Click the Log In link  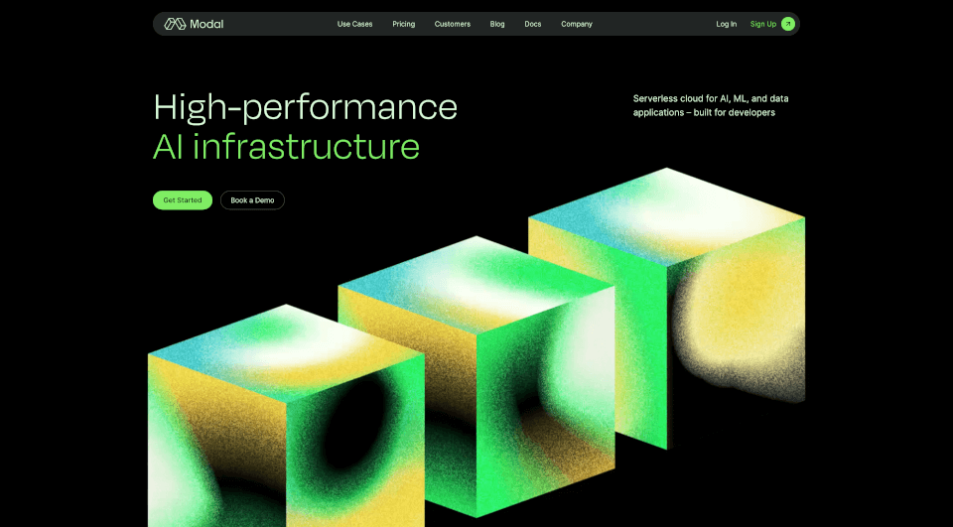click(x=726, y=24)
